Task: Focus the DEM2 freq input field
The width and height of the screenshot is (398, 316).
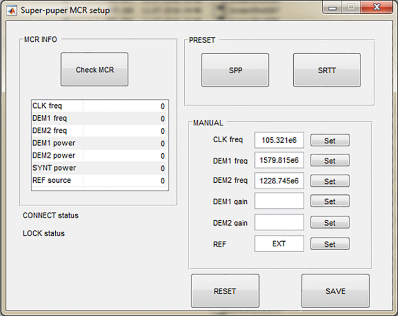Action: point(279,181)
